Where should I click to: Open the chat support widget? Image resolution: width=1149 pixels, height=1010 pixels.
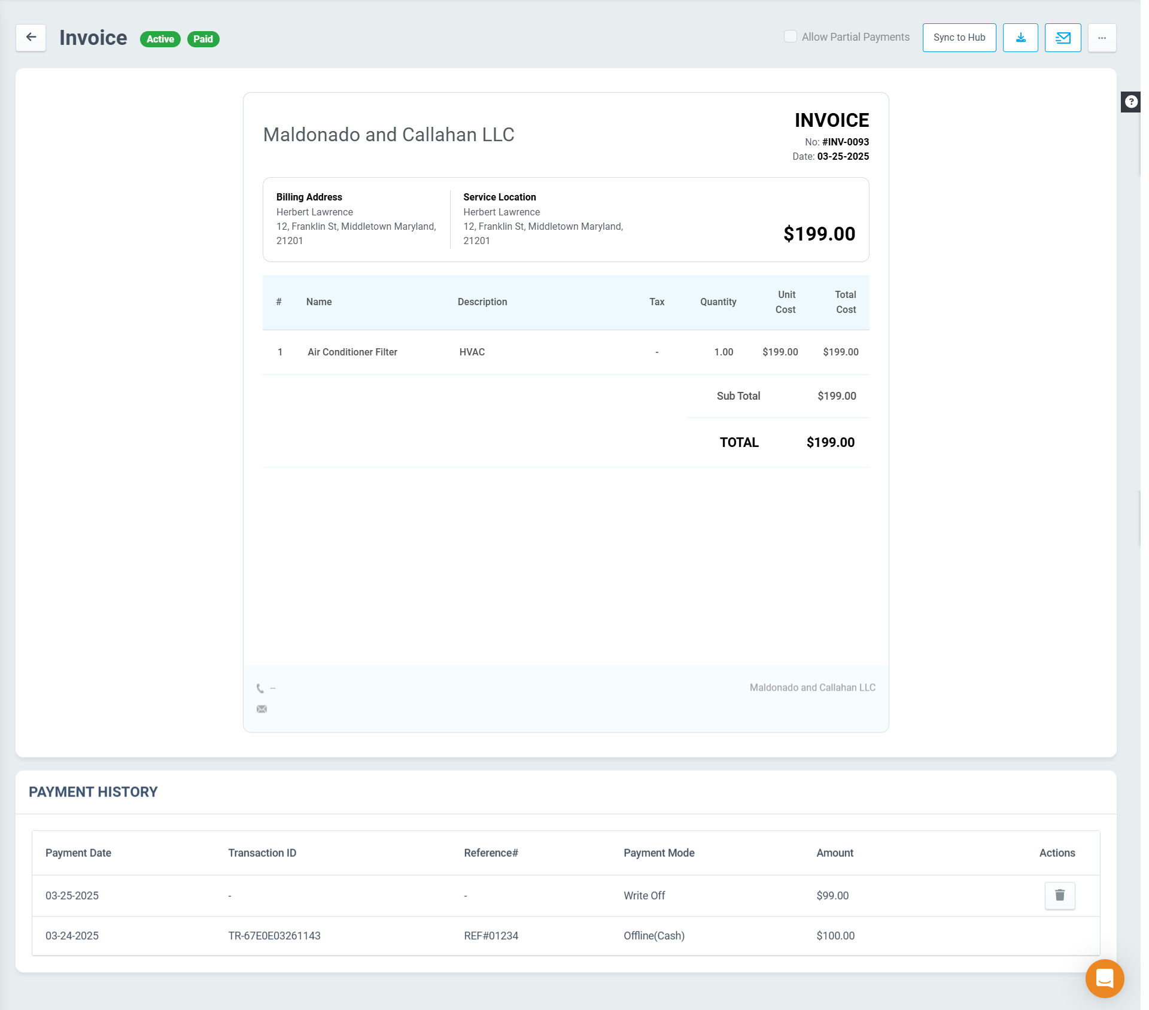pyautogui.click(x=1103, y=978)
